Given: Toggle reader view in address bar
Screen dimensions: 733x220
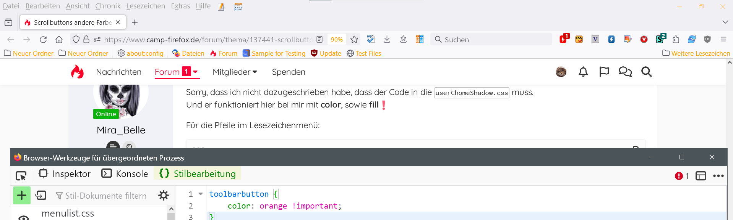Looking at the screenshot, I should coord(319,40).
